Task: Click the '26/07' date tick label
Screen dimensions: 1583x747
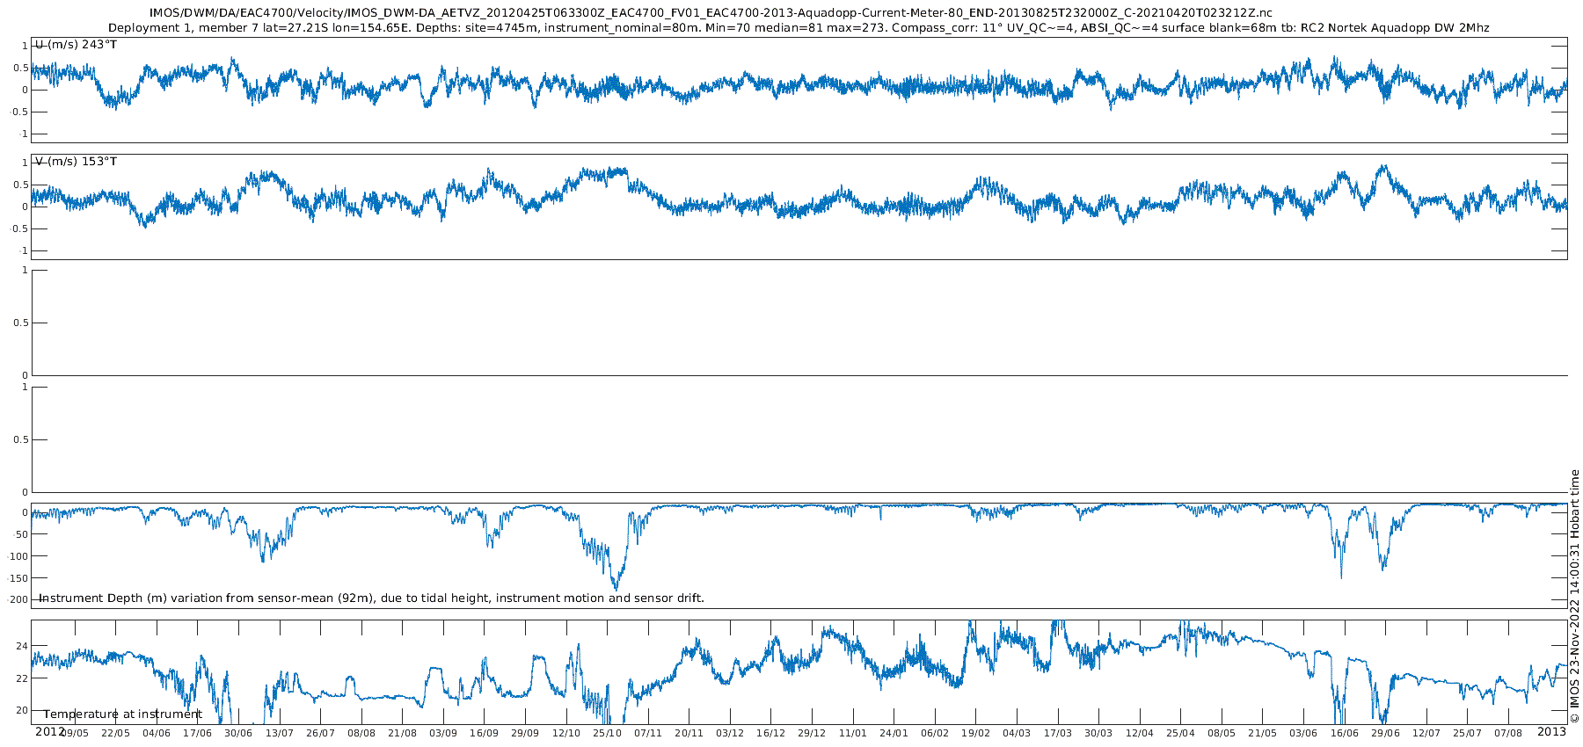Action: (320, 733)
